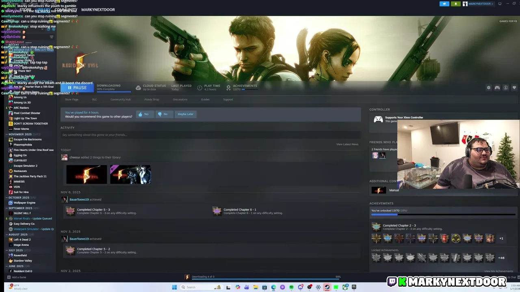This screenshot has width=520, height=292.
Task: Open game info icon in header
Action: (x=506, y=88)
